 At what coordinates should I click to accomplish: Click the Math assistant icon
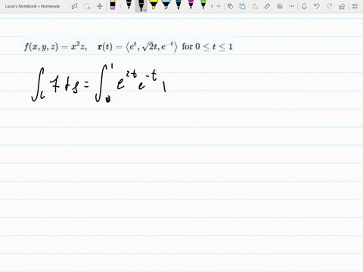coord(280,6)
